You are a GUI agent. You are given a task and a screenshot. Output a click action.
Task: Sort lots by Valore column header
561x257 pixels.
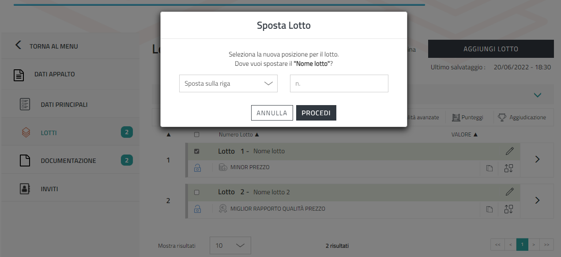[464, 135]
